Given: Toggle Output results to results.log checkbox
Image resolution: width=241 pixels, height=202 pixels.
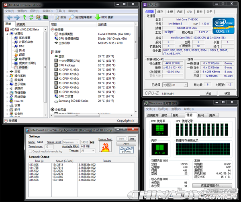Looking at the screenshot, I should [31, 151].
